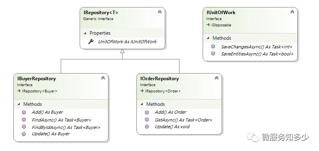This screenshot has width=319, height=151.
Task: Select 'UnitOfWork As IUnitOfWork' property
Action: (127, 42)
